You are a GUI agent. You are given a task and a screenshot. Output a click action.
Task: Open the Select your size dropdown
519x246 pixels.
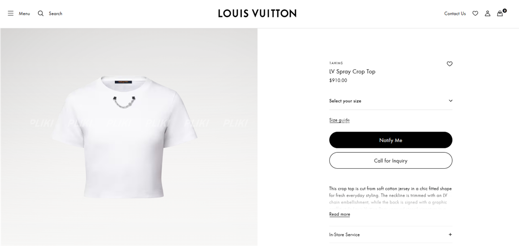tap(390, 101)
